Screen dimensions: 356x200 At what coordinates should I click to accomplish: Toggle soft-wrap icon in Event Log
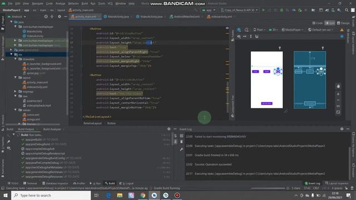(x=175, y=136)
